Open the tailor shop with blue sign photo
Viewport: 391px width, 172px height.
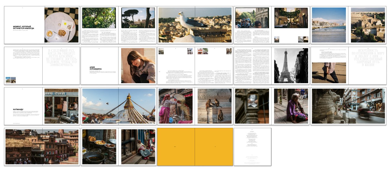click(x=62, y=106)
